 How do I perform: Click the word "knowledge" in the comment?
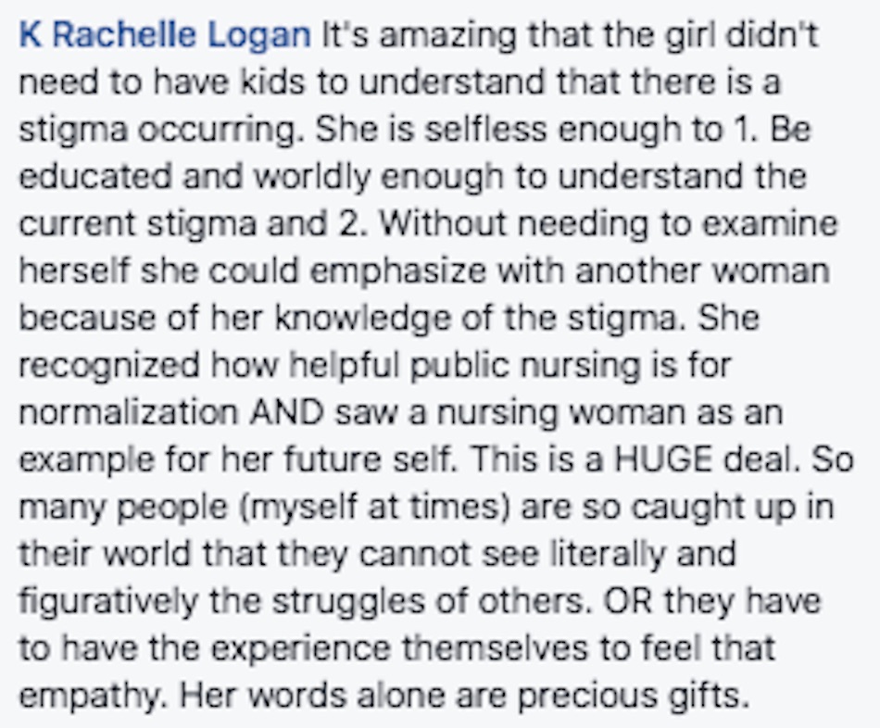(x=362, y=318)
